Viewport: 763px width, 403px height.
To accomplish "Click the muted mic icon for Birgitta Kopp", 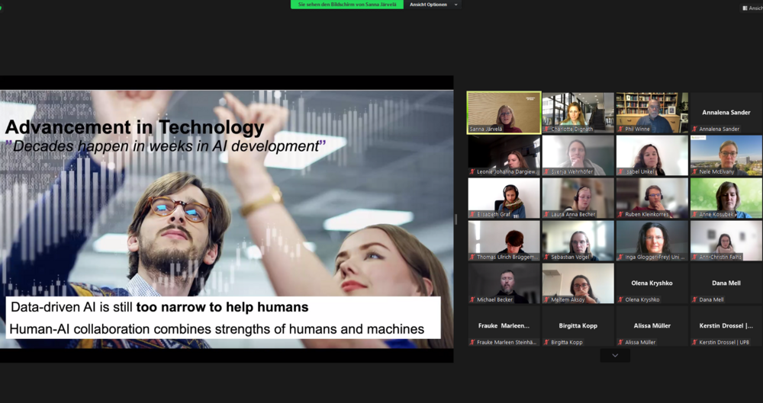I will 546,343.
